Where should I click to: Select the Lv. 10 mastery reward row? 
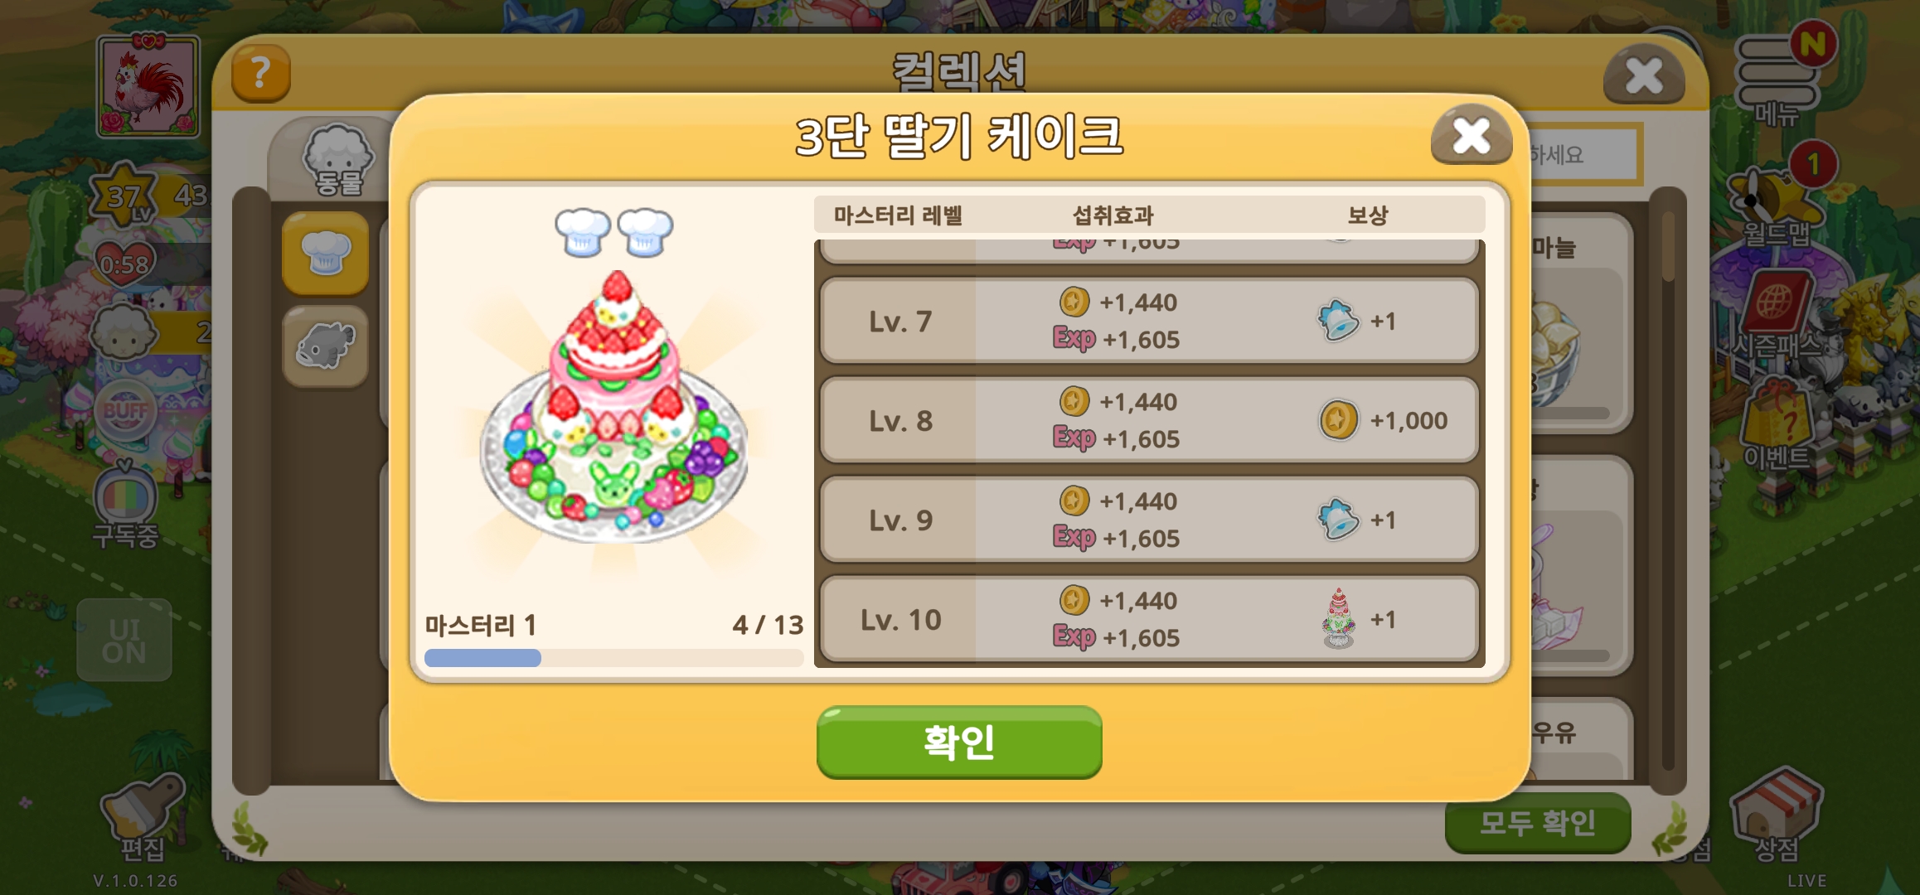pyautogui.click(x=1149, y=619)
